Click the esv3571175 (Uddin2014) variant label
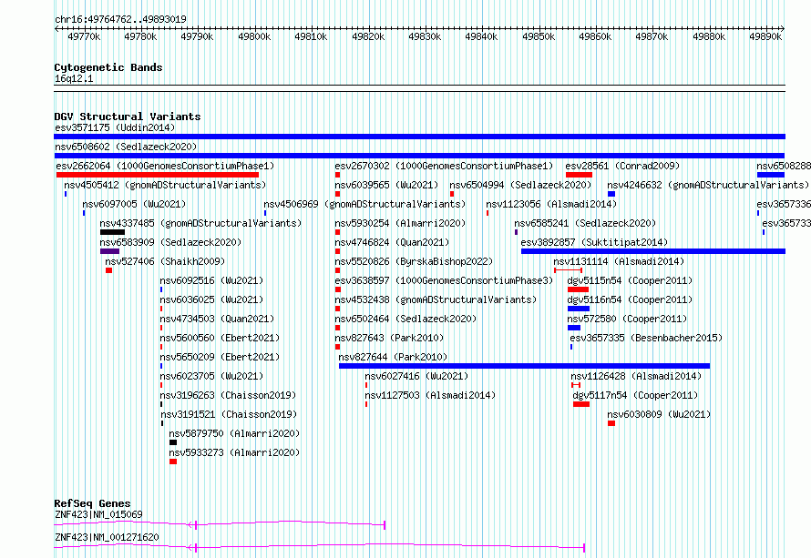 coord(115,127)
